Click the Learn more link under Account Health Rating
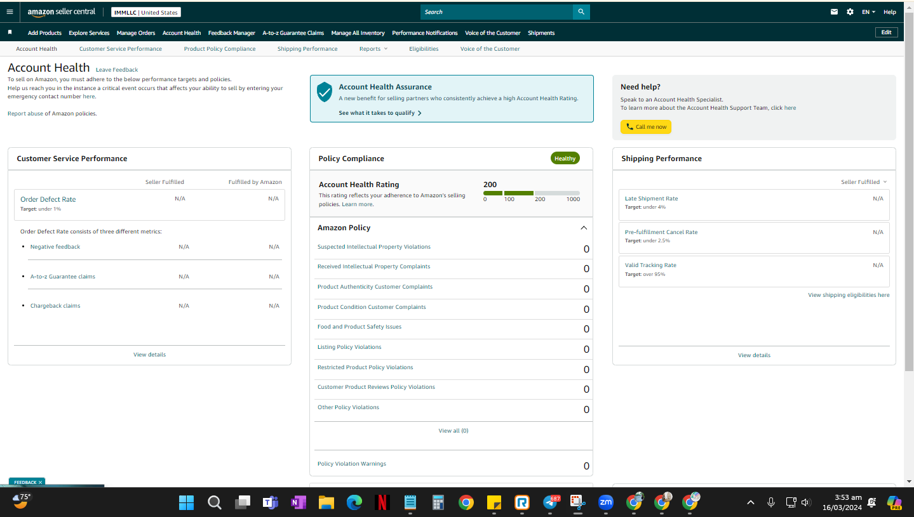 (x=358, y=204)
